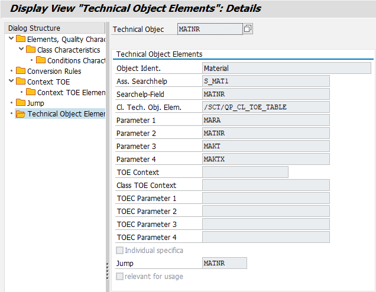Viewport: 376px width, 292px height.
Task: Toggle the Individual specifica checkbox
Action: point(120,251)
